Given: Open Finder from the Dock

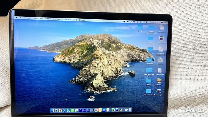Looking at the screenshot, I should tap(53, 110).
